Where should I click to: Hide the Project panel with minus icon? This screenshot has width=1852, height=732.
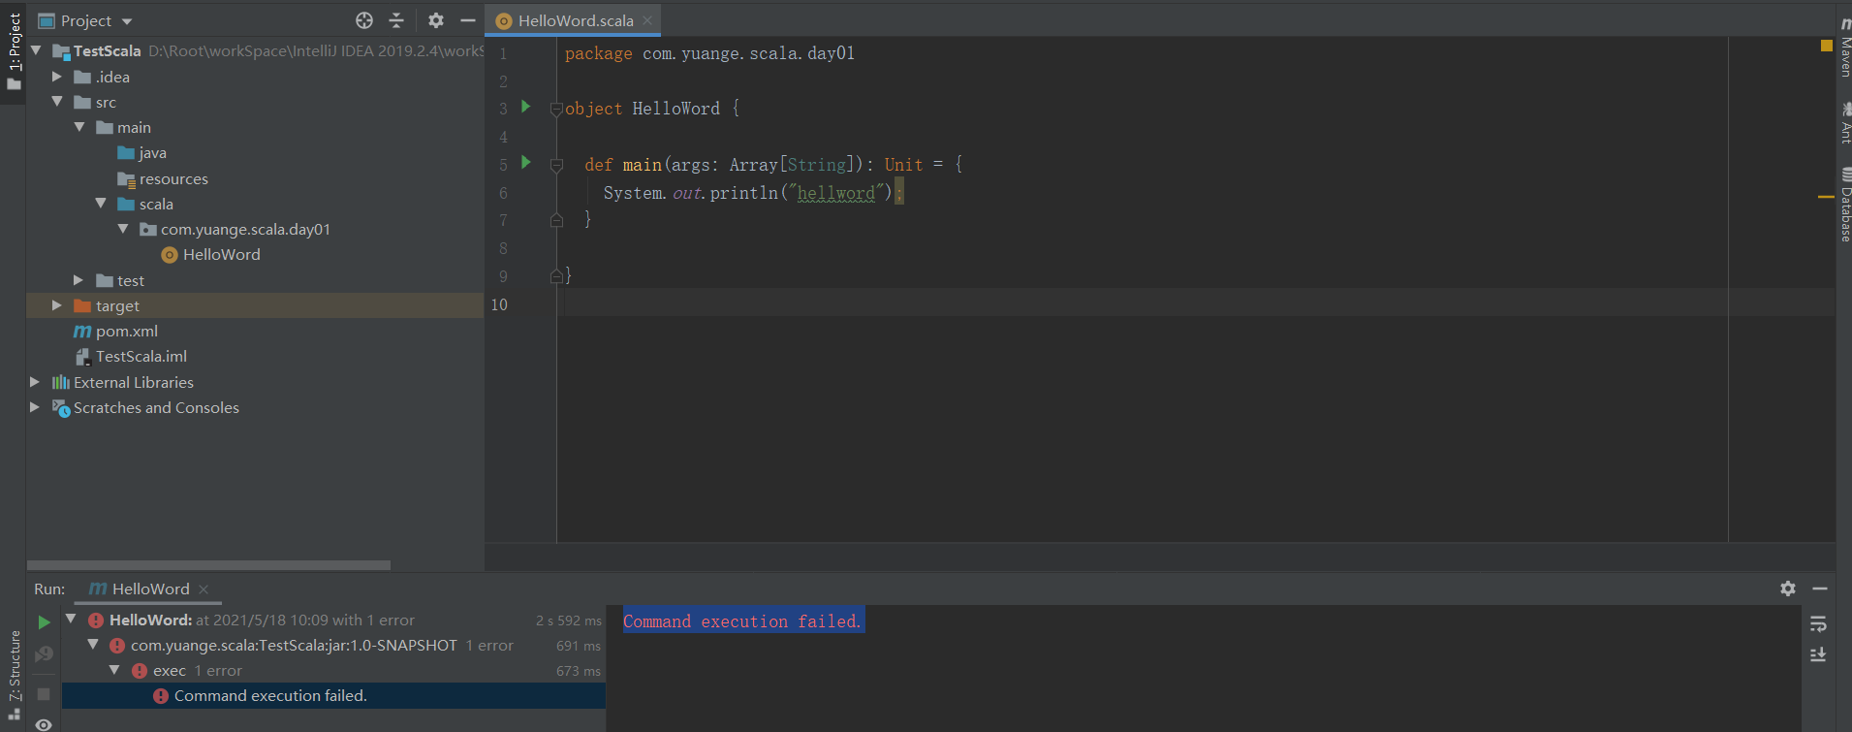pyautogui.click(x=468, y=20)
